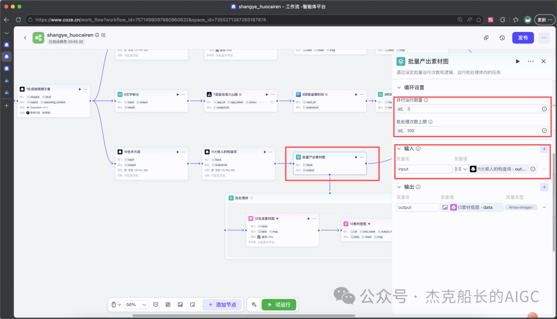Open the header more-options button beside 发布
This screenshot has height=319, width=557.
pyautogui.click(x=544, y=38)
